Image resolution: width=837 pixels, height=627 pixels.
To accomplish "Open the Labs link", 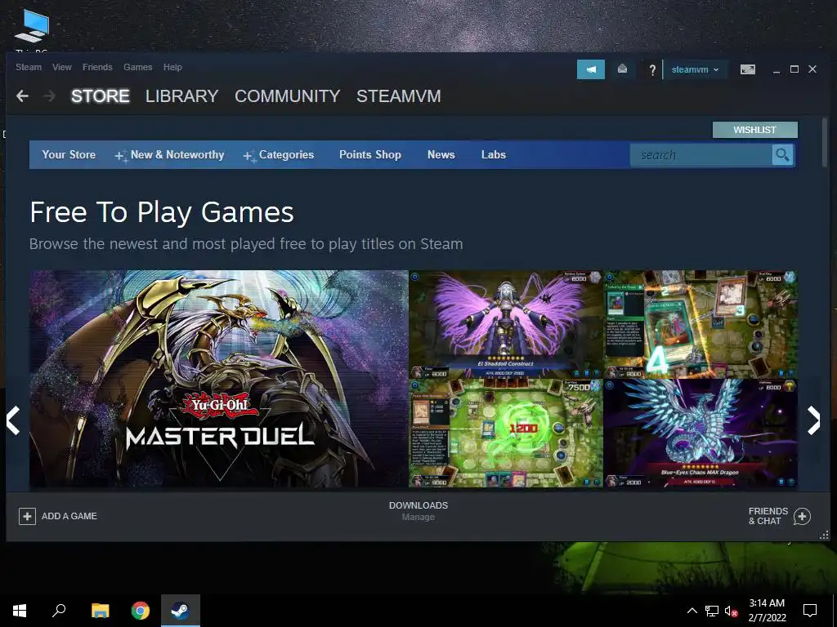I will click(x=493, y=154).
